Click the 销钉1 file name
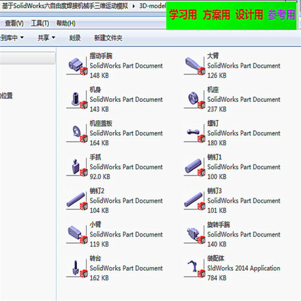 pyautogui.click(x=215, y=157)
